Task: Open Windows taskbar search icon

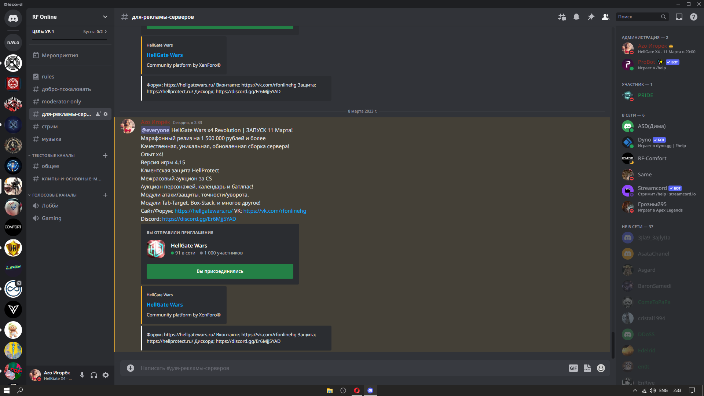Action: point(20,390)
